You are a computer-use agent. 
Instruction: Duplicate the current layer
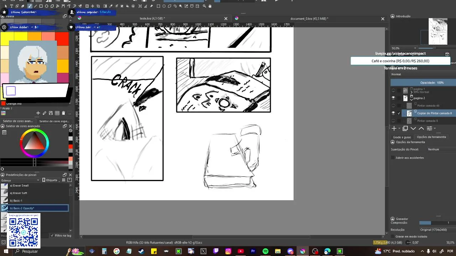[x=405, y=128]
